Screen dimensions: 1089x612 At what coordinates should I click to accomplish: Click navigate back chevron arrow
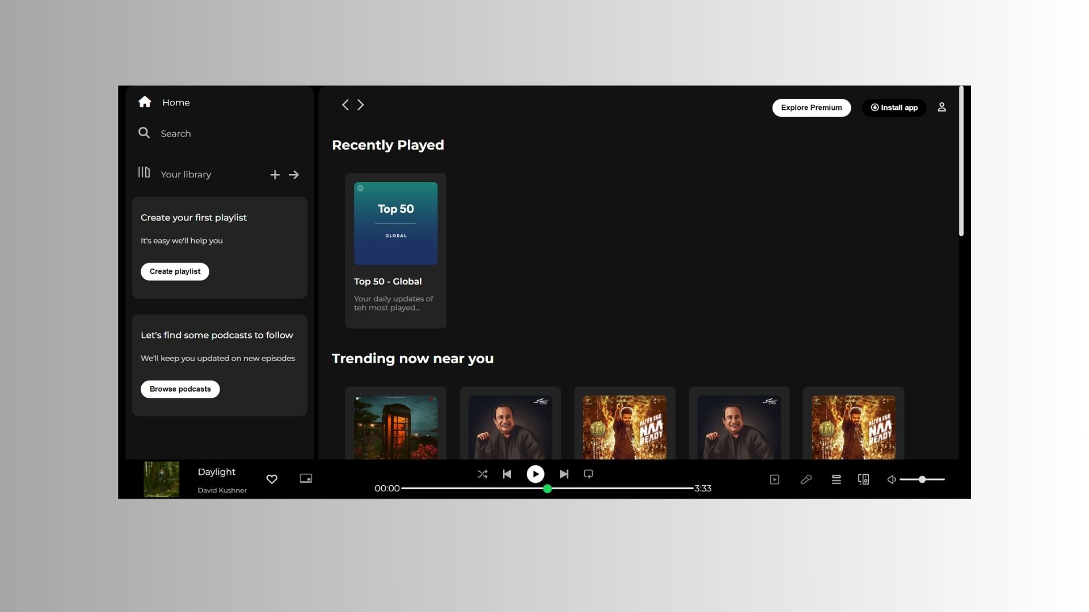click(x=345, y=105)
